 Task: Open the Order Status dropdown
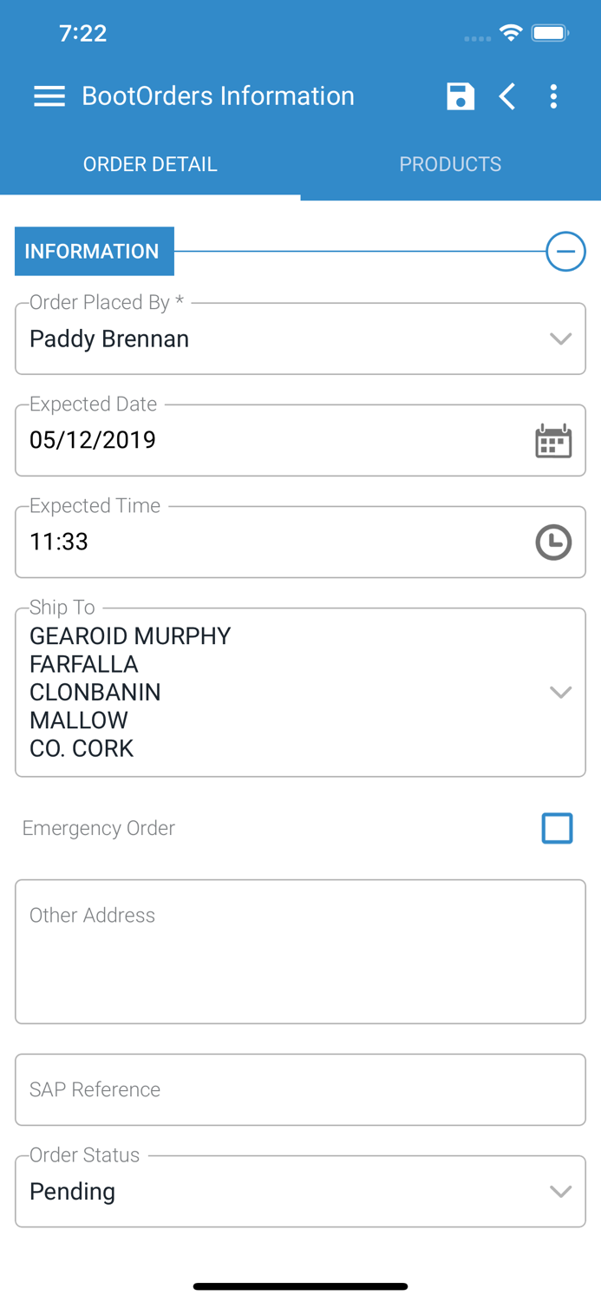click(x=561, y=1191)
